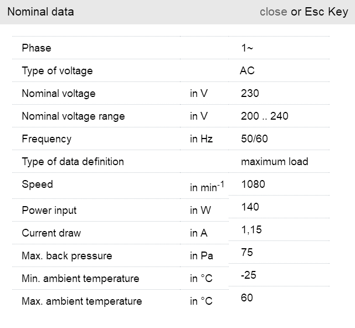Click the Phase row label
Image resolution: width=355 pixels, height=328 pixels.
[37, 48]
